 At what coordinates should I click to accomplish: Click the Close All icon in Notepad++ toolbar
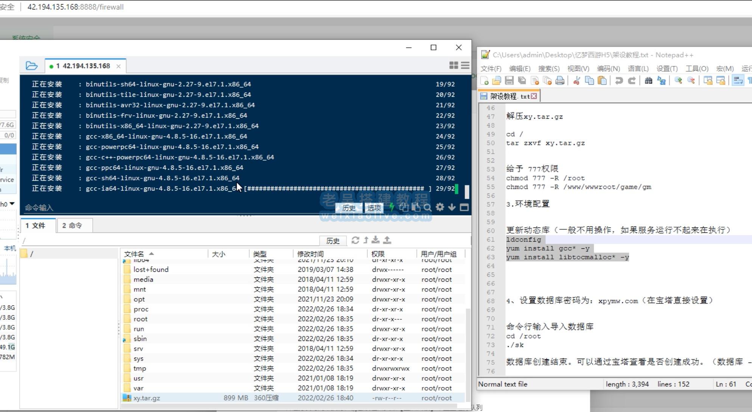547,81
